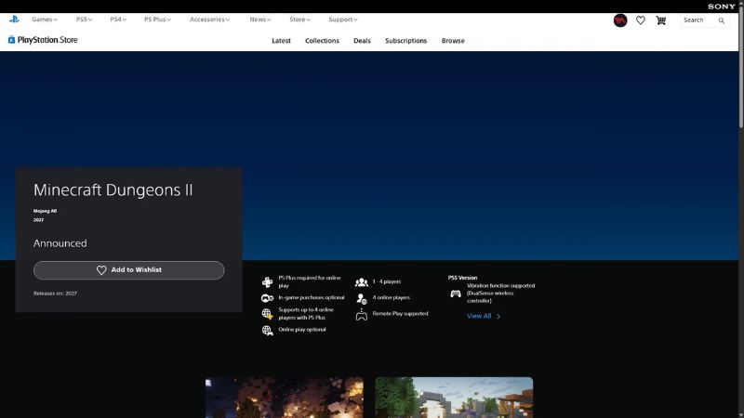Click the search magnifier icon
Screen dimensions: 744x418
(x=722, y=20)
